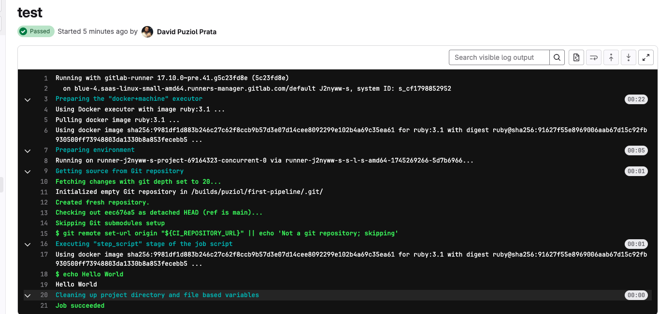This screenshot has height=314, width=659.
Task: Focus the Search visible log output field
Action: click(x=499, y=57)
